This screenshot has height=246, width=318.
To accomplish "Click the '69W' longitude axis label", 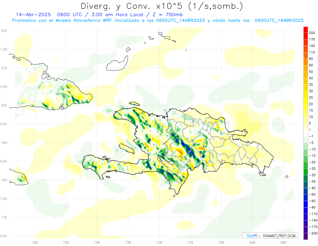I will [x=252, y=242].
